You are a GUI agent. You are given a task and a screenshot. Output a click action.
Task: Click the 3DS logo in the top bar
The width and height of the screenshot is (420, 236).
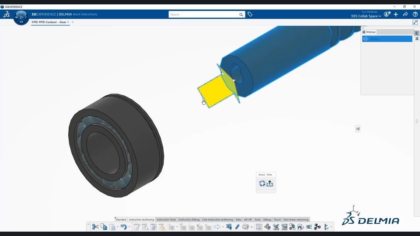[7, 14]
